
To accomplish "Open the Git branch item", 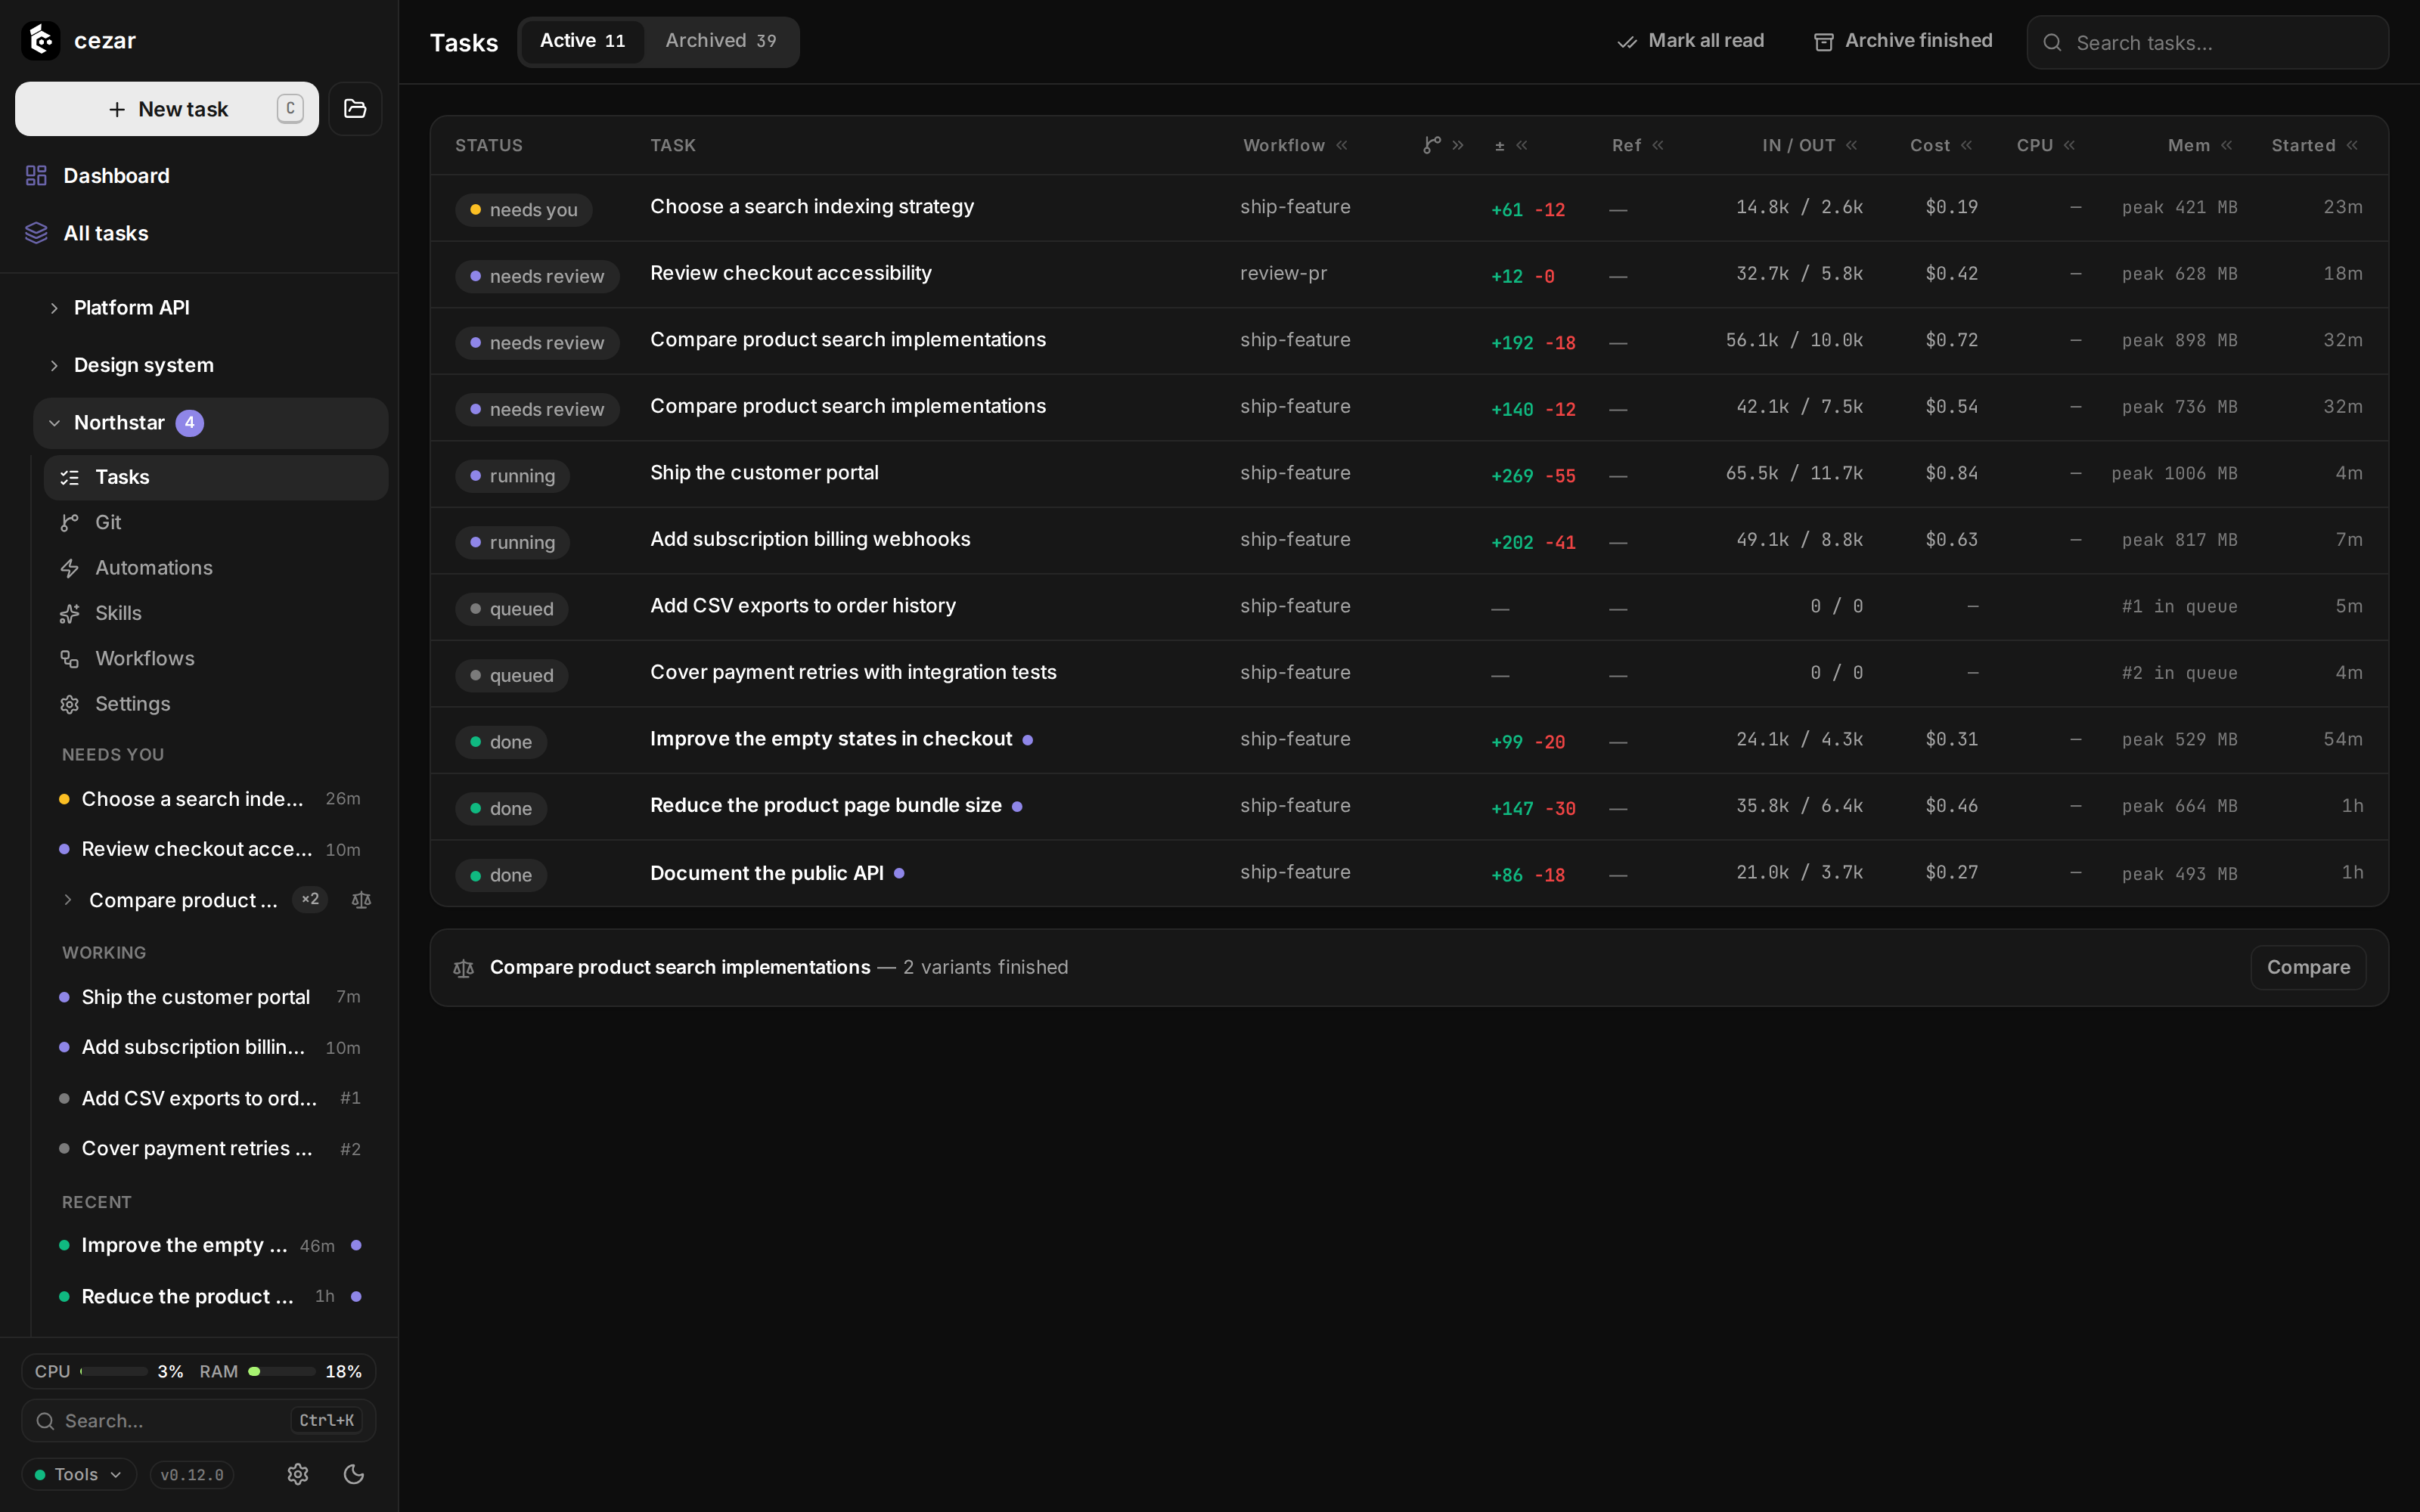I will coord(216,522).
